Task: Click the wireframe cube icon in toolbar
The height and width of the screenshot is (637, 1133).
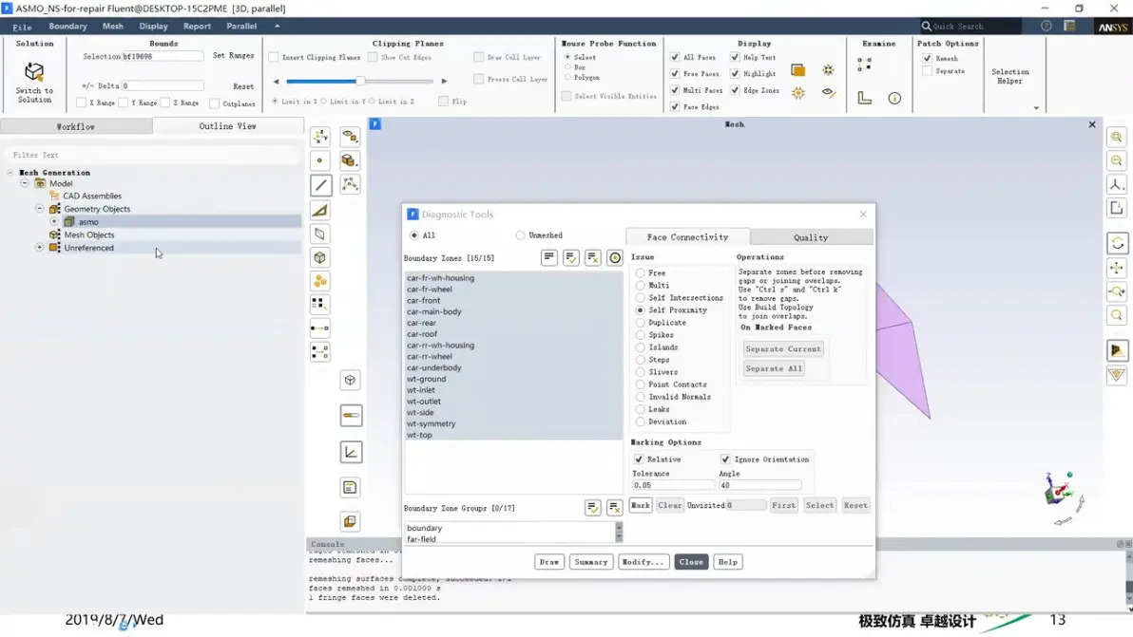Action: pos(351,380)
